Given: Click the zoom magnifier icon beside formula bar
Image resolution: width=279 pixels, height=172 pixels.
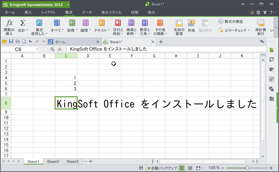Looking at the screenshot, I should (52, 49).
